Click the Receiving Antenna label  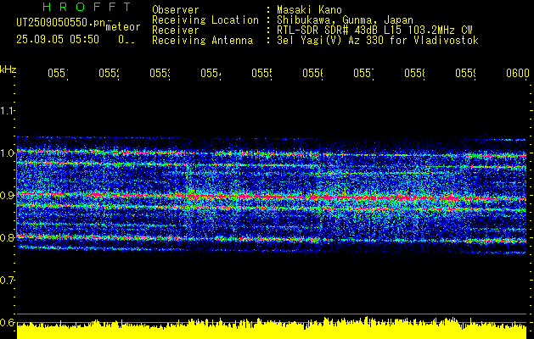click(202, 41)
